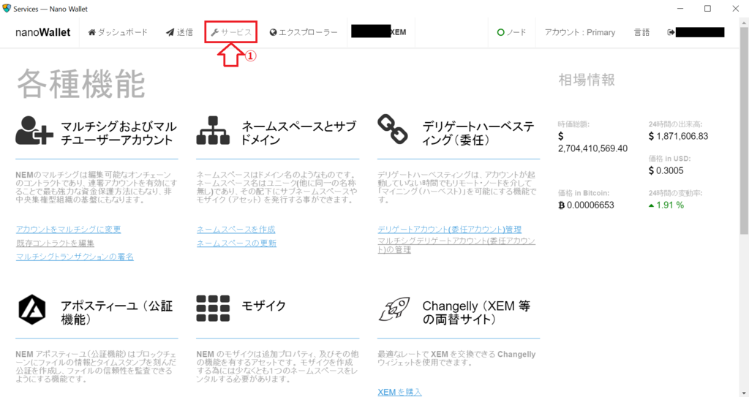Open the エクスプローラー menu item

pos(304,32)
